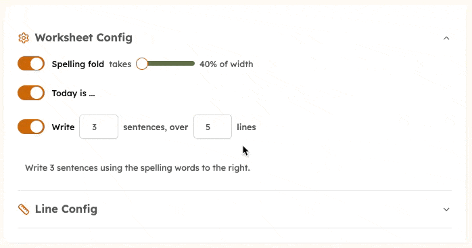Click the green track of the width slider
This screenshot has width=472, height=248.
coord(171,64)
